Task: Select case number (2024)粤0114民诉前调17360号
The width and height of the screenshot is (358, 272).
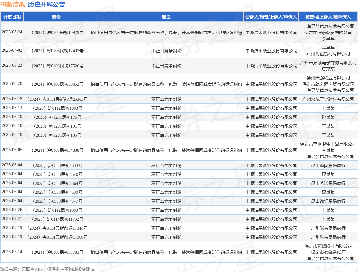Action: point(56,237)
